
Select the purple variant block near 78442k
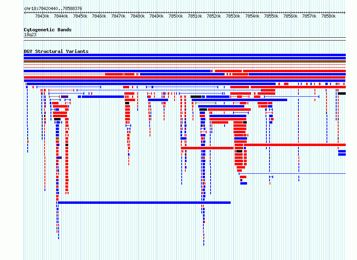(65, 97)
